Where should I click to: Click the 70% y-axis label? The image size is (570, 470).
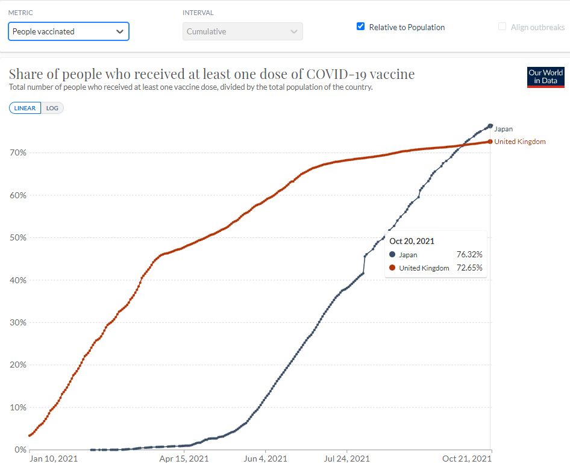click(x=18, y=152)
